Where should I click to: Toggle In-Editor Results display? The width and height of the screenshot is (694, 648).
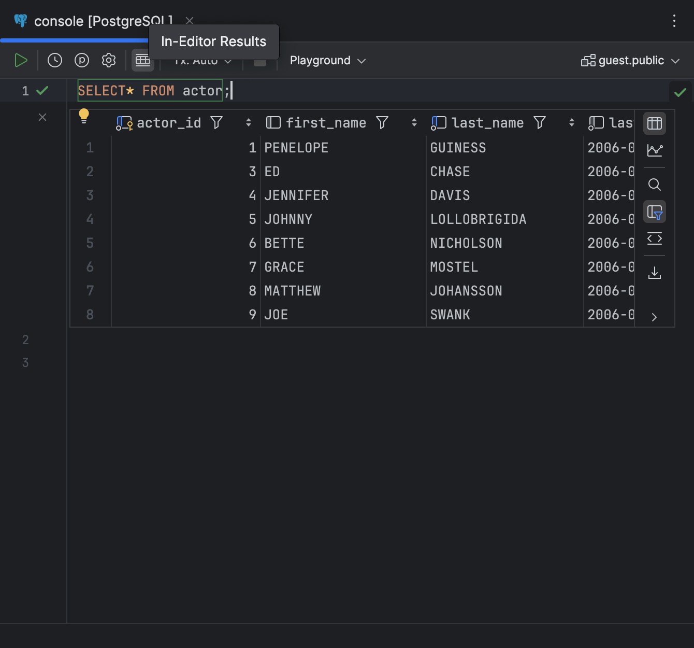[143, 60]
